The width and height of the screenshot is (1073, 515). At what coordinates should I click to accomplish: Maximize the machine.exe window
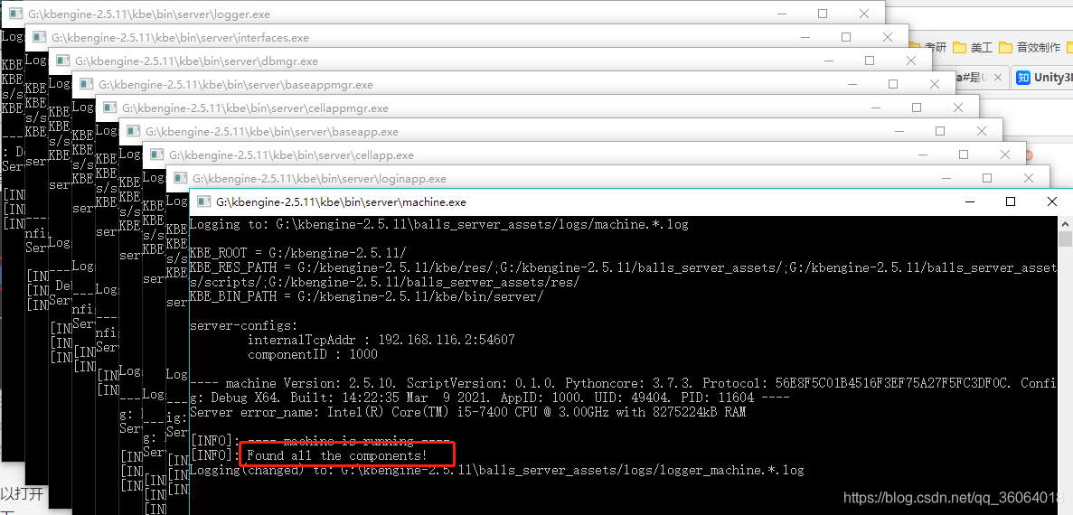pyautogui.click(x=1010, y=201)
